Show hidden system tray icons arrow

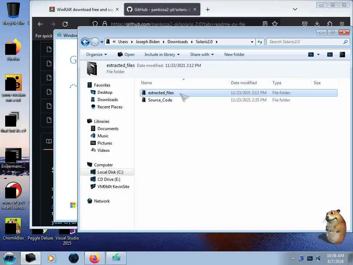coord(293,258)
